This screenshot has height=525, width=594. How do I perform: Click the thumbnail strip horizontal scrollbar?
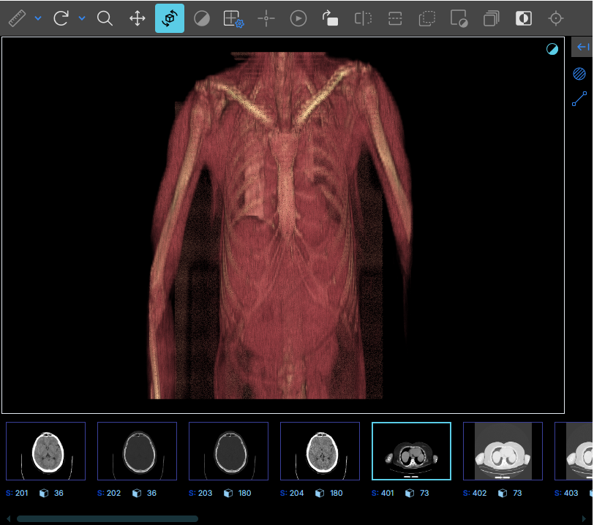click(108, 518)
